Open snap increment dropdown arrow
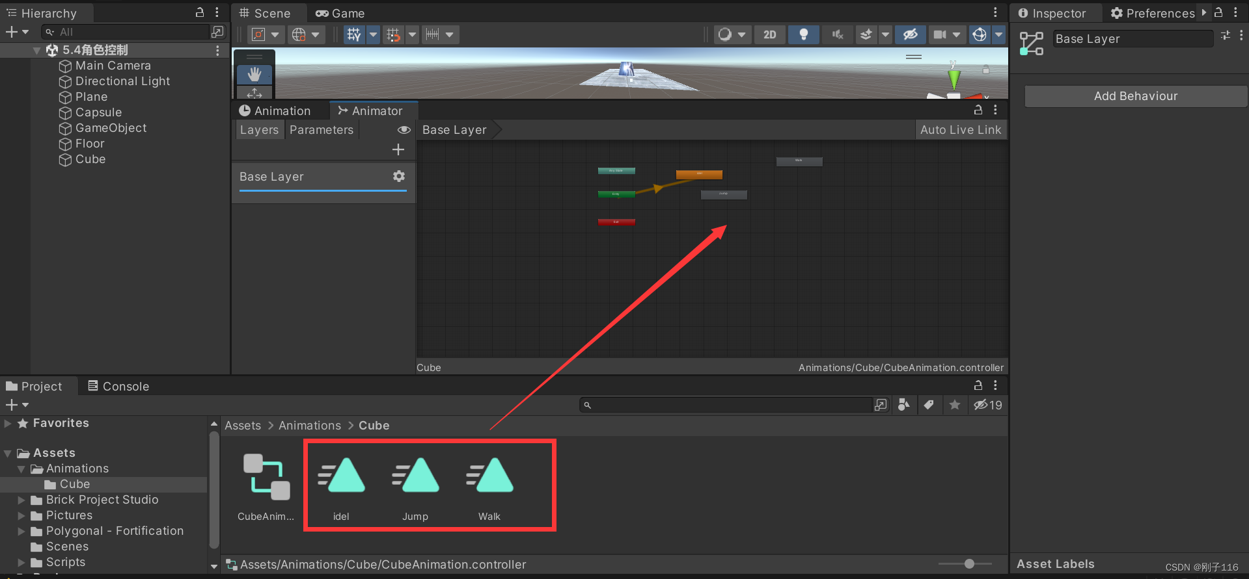Screen dimensions: 1249x579 pos(450,34)
